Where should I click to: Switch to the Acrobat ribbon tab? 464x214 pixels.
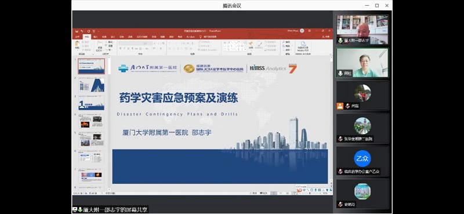pos(191,37)
